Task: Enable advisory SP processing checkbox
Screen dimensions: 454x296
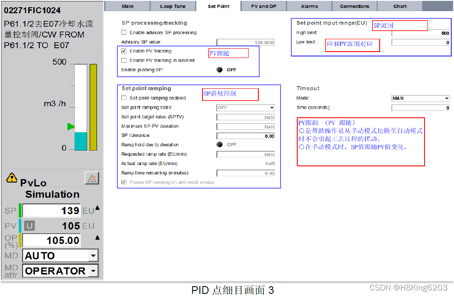Action: point(124,32)
